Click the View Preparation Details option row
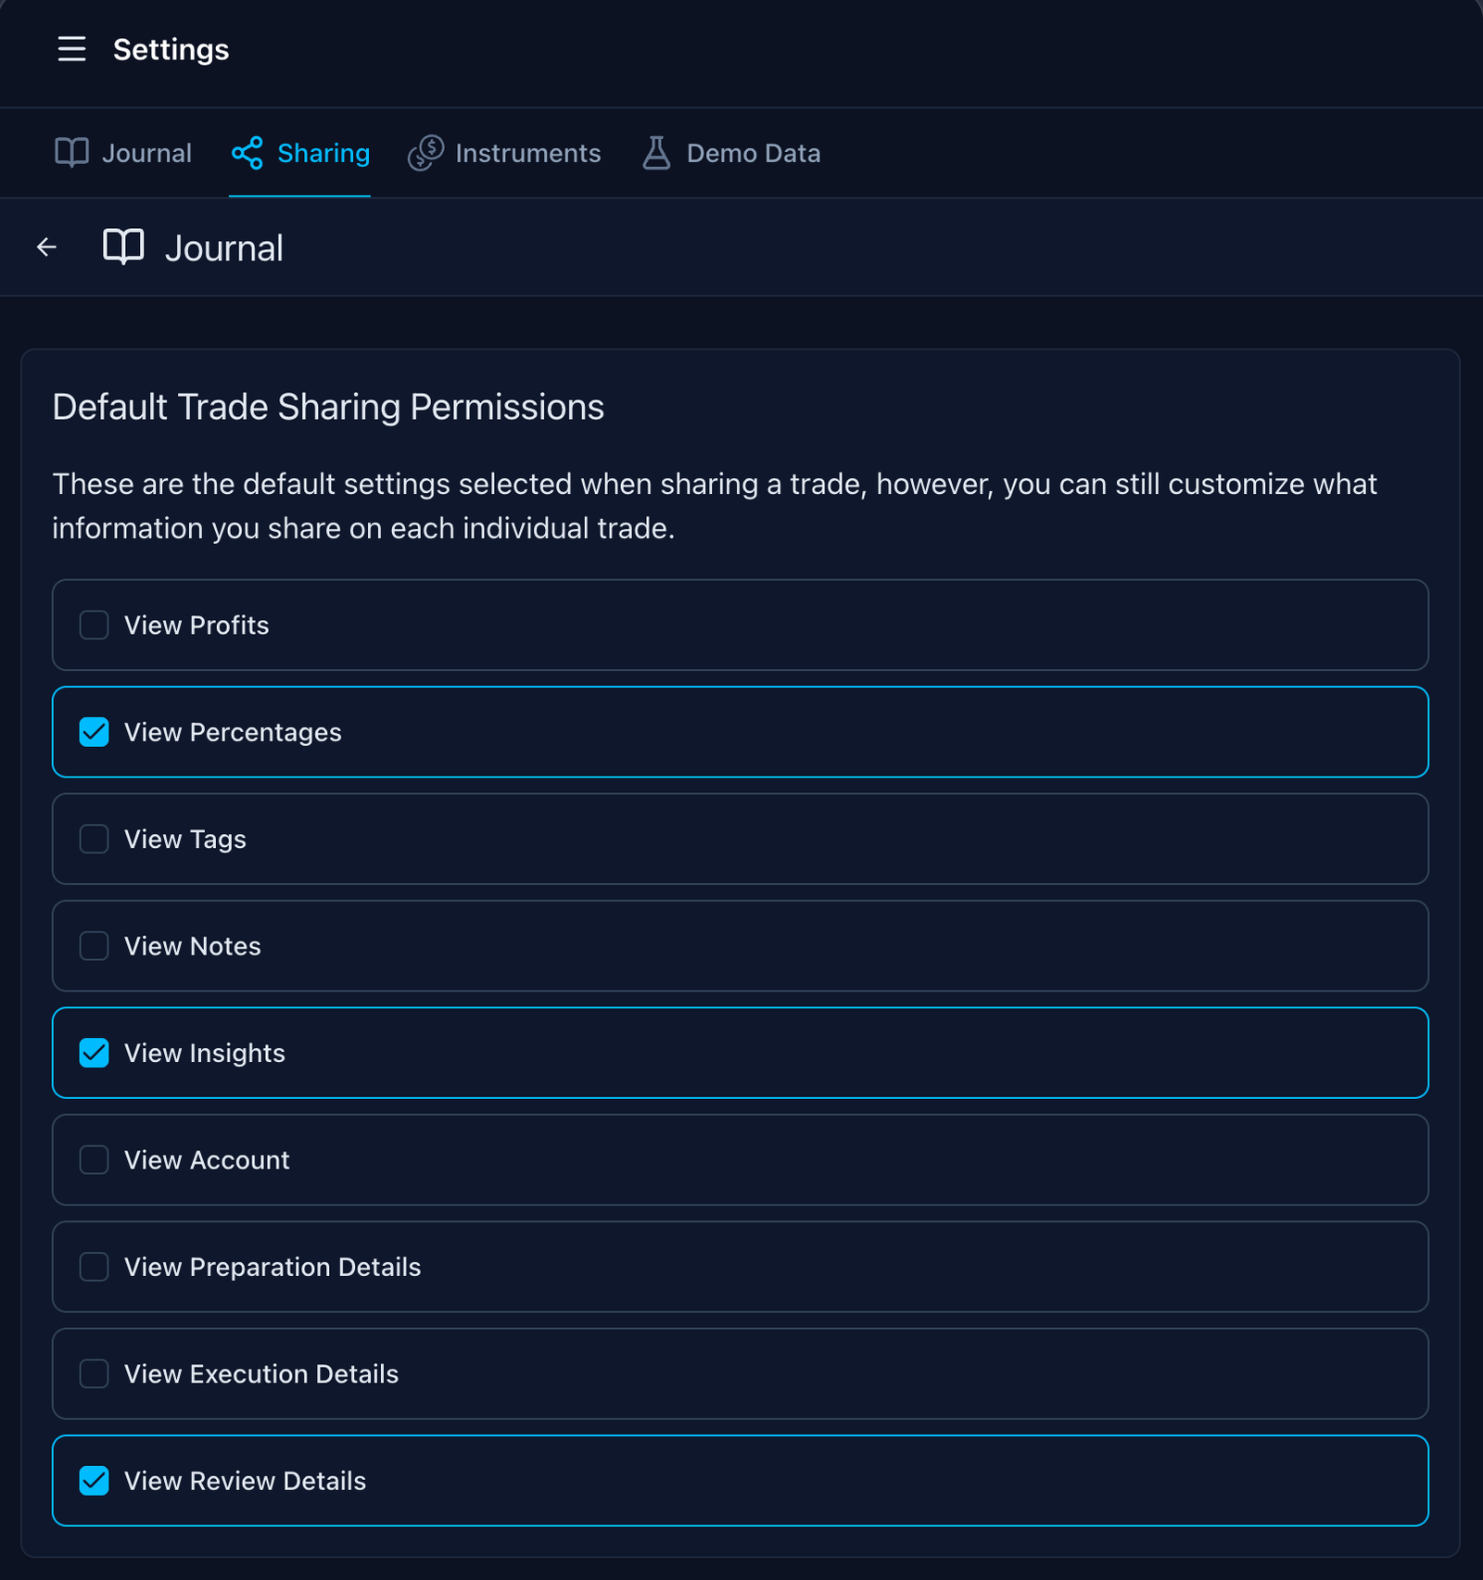This screenshot has height=1580, width=1483. (x=740, y=1267)
